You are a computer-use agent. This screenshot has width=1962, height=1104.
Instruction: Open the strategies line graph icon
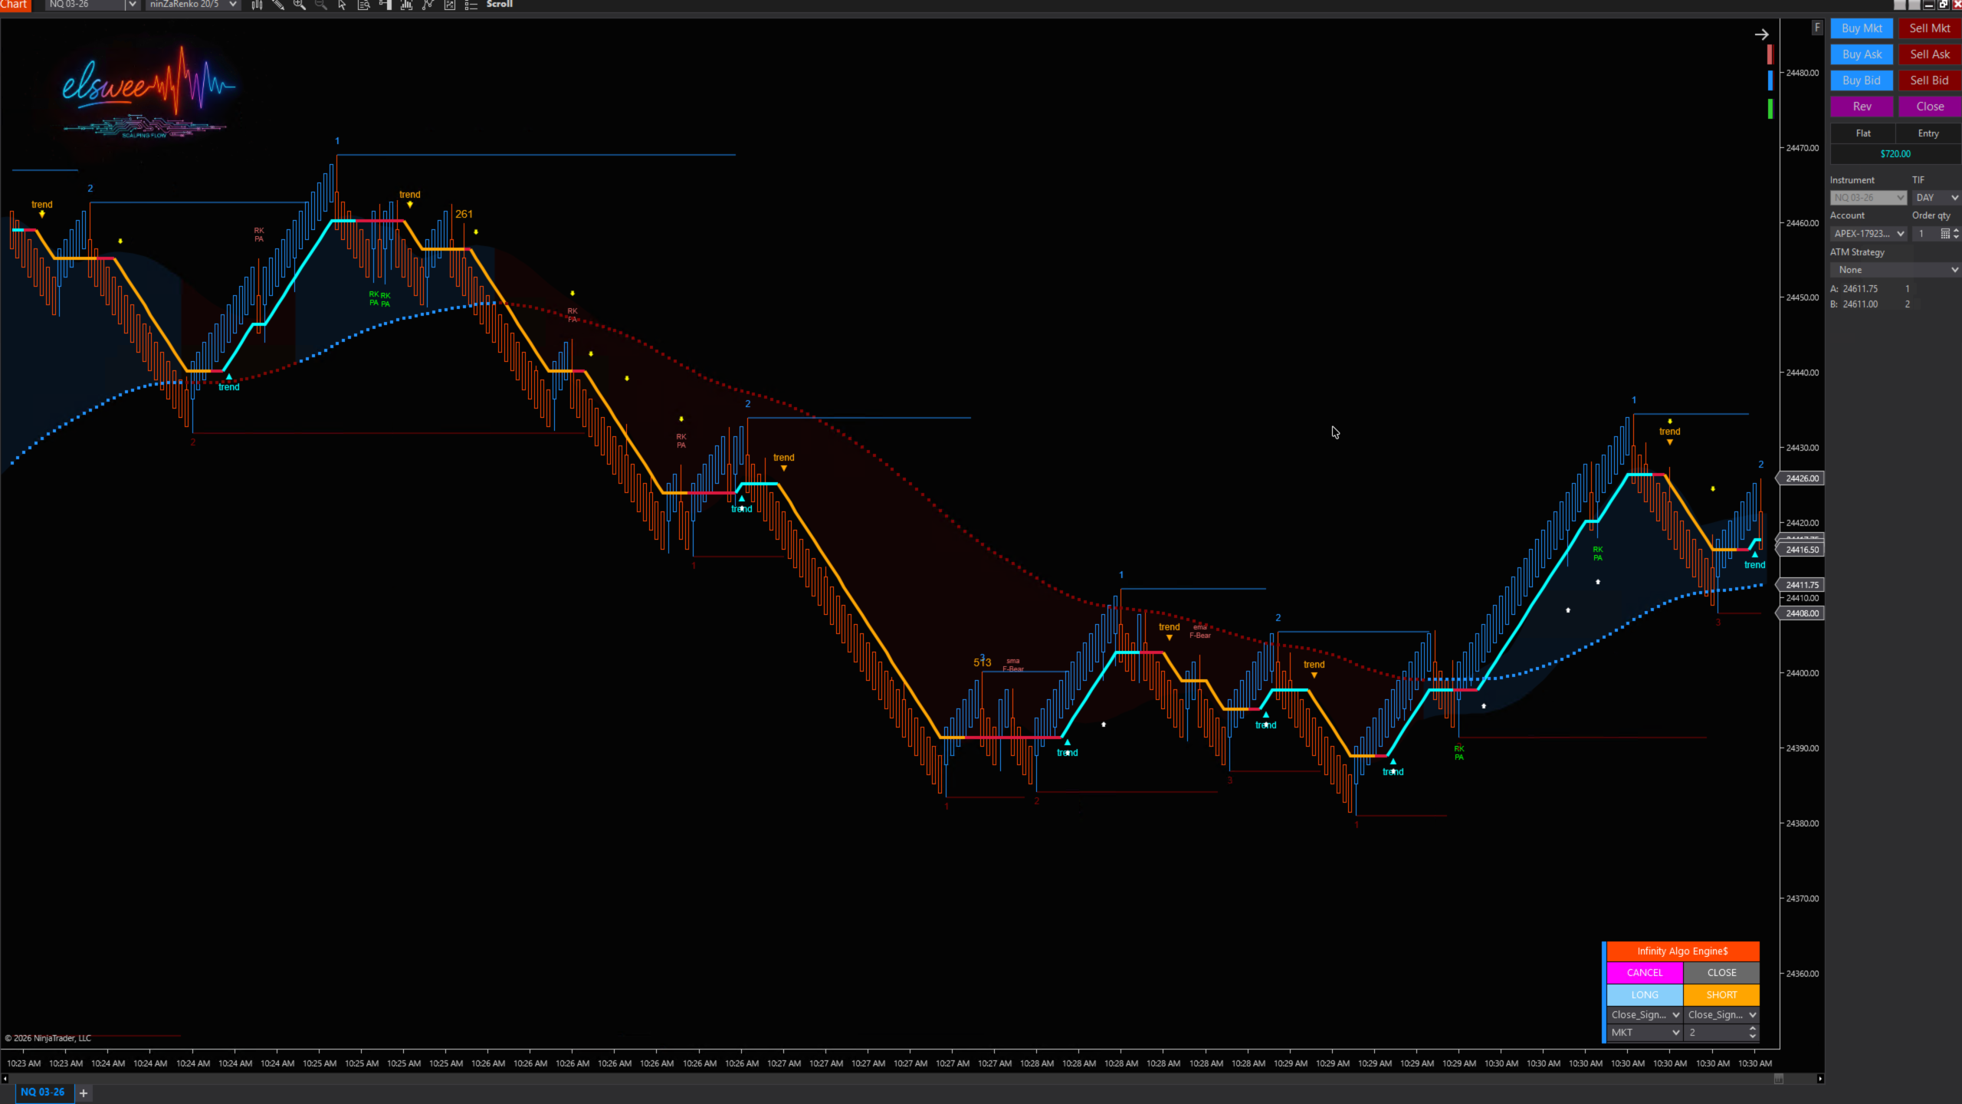428,5
